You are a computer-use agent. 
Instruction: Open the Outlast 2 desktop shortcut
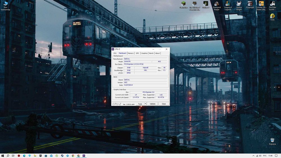click(x=206, y=5)
